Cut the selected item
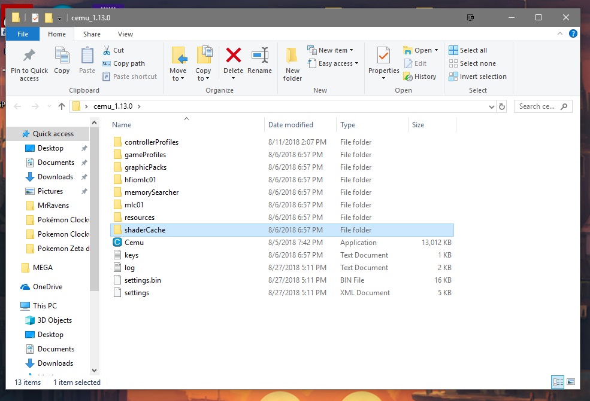This screenshot has width=590, height=401. [x=113, y=50]
